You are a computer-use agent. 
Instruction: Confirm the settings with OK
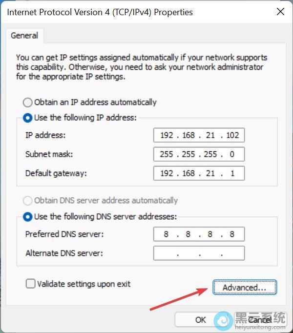click(x=201, y=320)
